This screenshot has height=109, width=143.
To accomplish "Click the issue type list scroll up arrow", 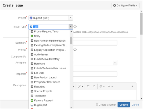I will pyautogui.click(x=71, y=31).
